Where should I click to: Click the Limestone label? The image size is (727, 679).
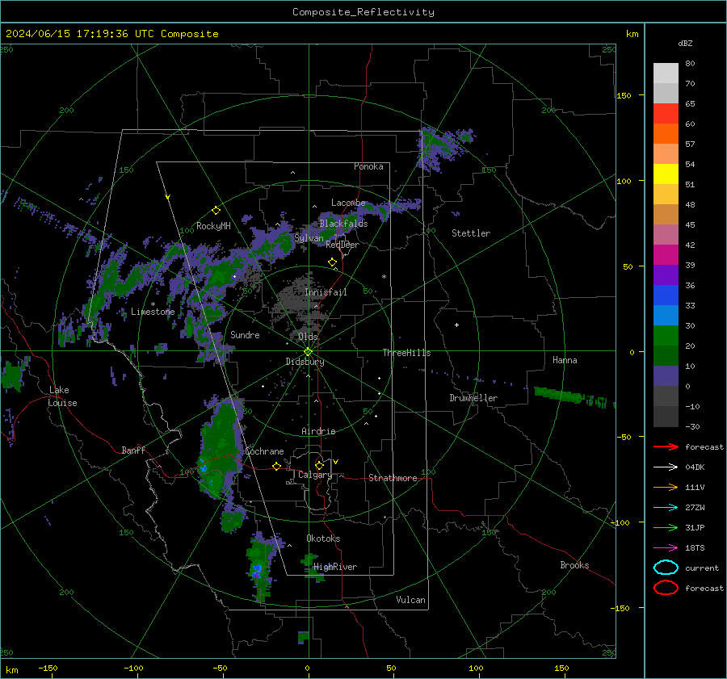coord(153,312)
